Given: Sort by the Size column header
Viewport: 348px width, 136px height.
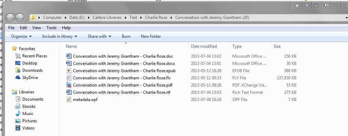Looking at the screenshot, I should [x=277, y=46].
